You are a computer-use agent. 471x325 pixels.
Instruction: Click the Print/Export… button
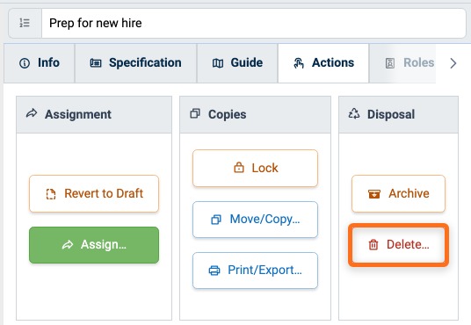[255, 271]
